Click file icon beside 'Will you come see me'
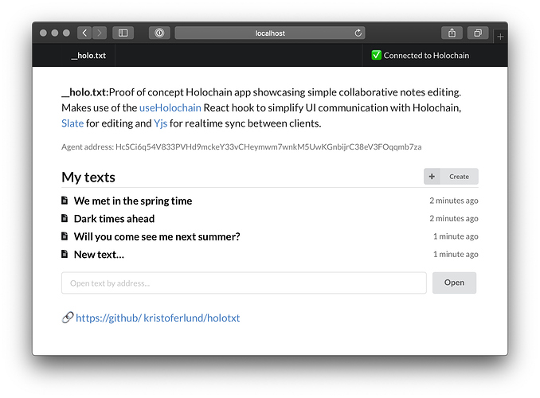 [65, 236]
